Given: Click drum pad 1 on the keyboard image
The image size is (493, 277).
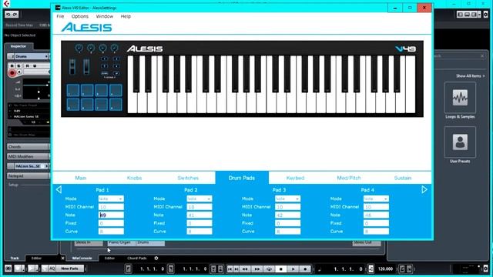Looking at the screenshot, I should point(73,91).
